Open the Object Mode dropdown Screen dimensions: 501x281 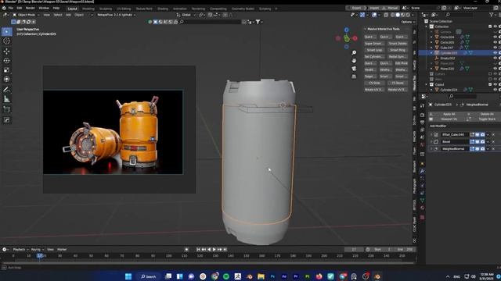26,15
